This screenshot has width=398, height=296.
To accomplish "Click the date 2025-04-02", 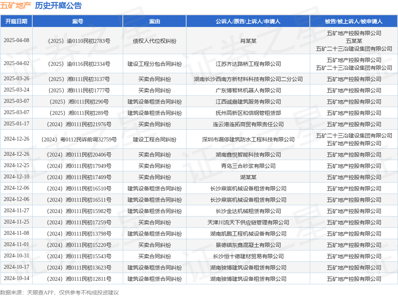I will coord(16,63).
